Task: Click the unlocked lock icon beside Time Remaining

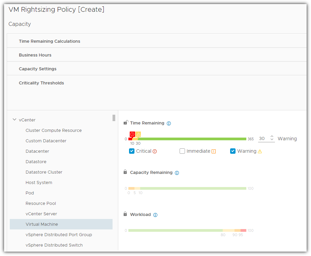Action: 126,123
